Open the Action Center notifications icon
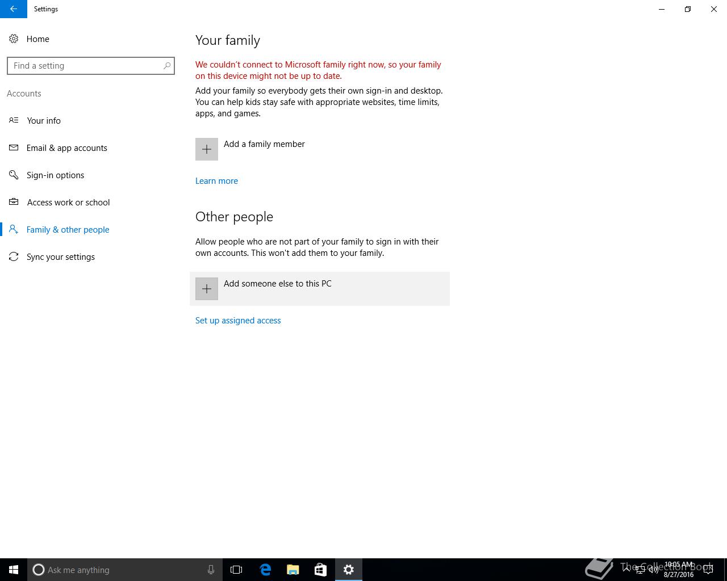The image size is (727, 581). click(x=708, y=570)
